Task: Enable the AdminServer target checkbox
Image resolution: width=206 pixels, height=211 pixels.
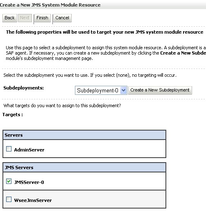Action: pos(9,149)
